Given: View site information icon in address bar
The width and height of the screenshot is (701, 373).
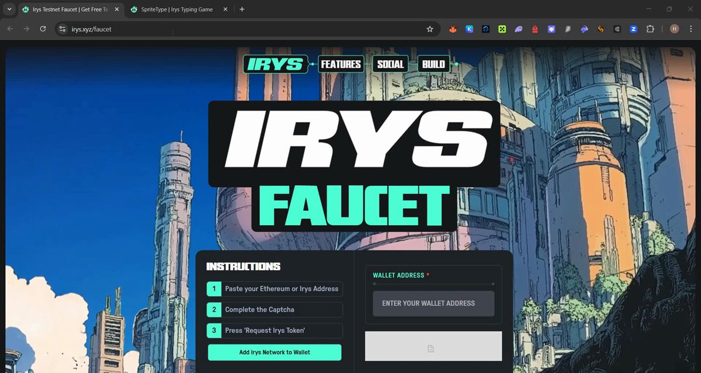Looking at the screenshot, I should [63, 29].
